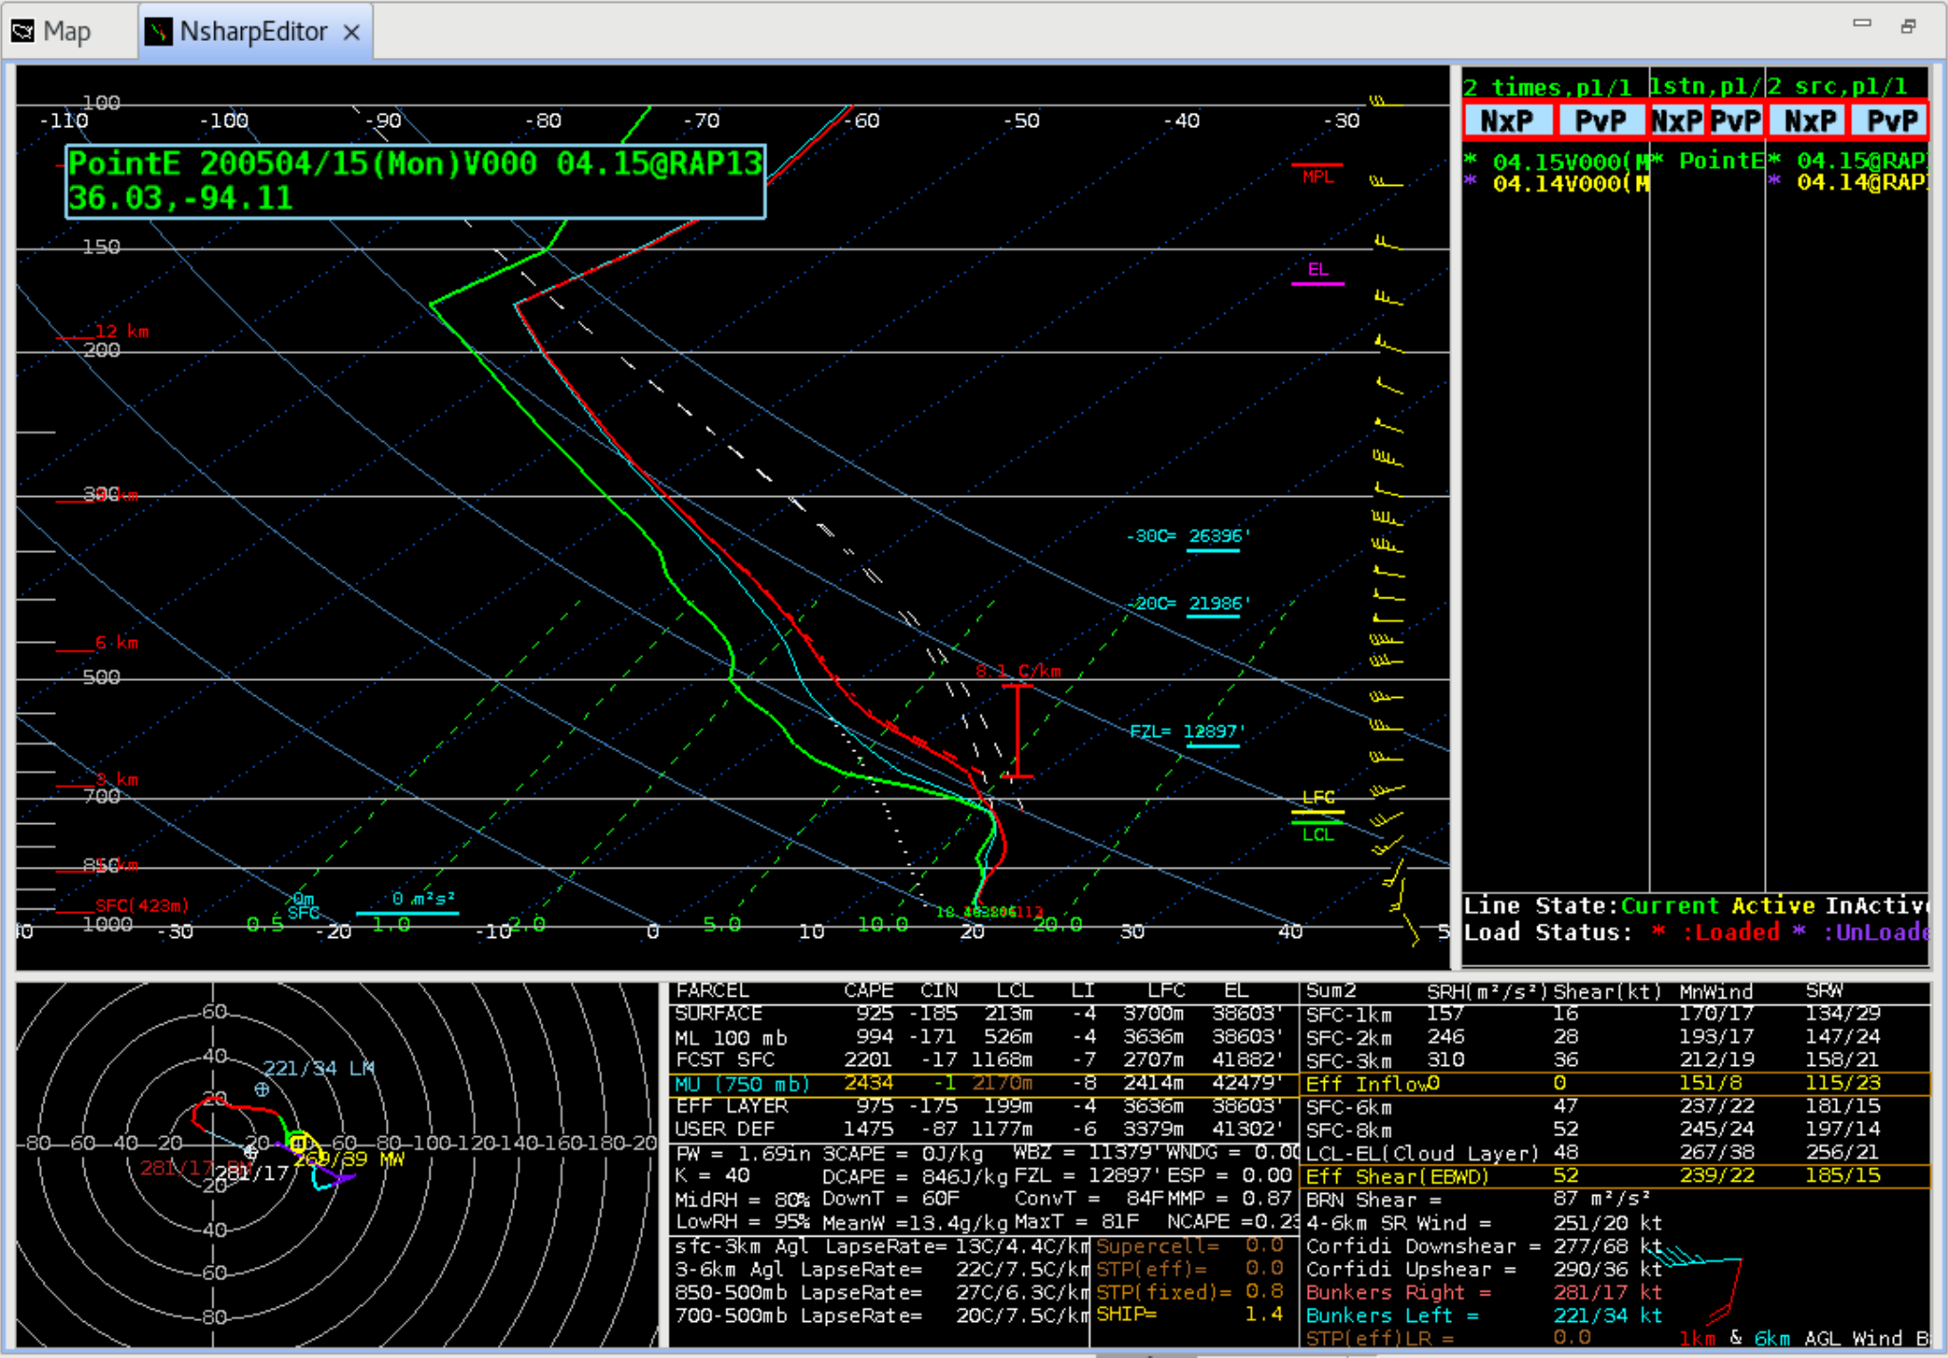Click the SHIP= value line
Screen dimensions: 1948x1358
1189,1314
